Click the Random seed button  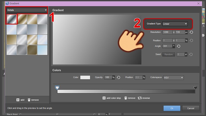click(x=169, y=54)
